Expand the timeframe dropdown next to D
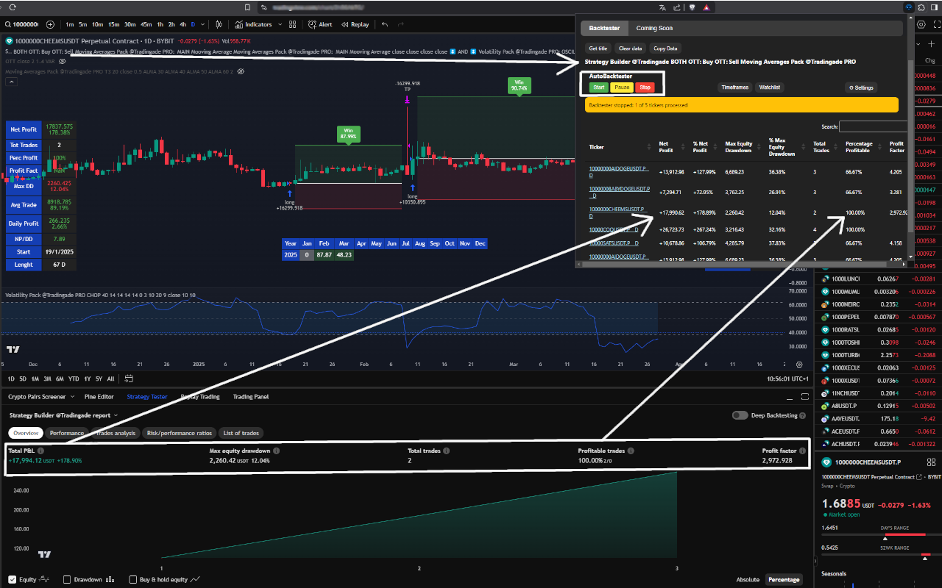This screenshot has height=588, width=942. (x=203, y=24)
